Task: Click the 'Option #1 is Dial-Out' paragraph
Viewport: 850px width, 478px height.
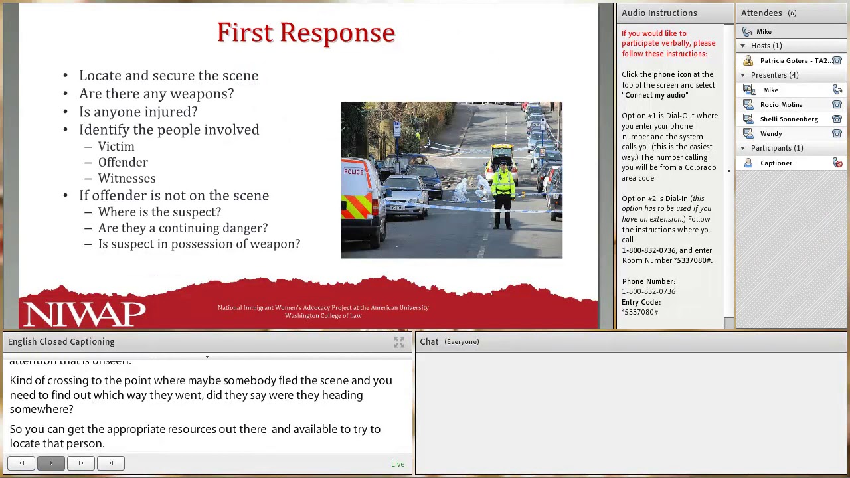Action: coord(669,147)
